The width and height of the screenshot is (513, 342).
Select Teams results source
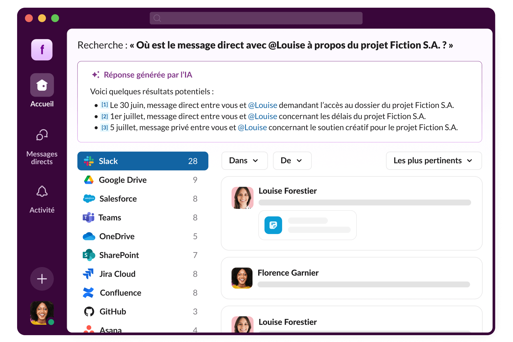(x=143, y=217)
